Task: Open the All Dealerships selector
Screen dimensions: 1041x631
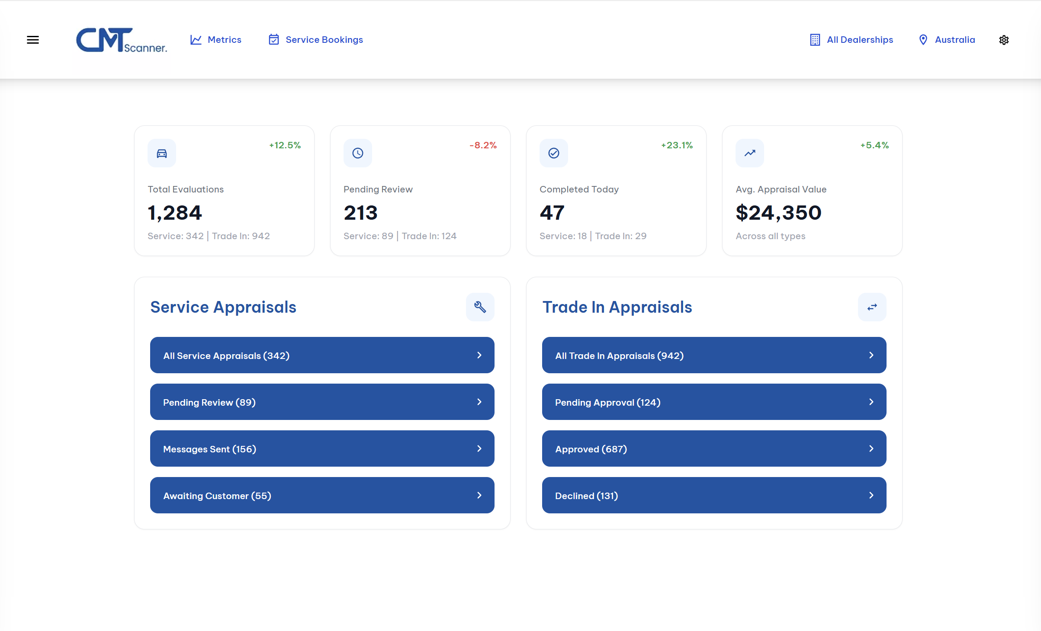Action: [x=851, y=40]
